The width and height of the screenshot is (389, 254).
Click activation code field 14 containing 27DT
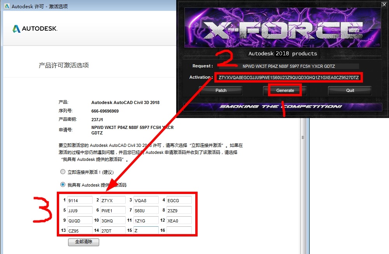(113, 230)
